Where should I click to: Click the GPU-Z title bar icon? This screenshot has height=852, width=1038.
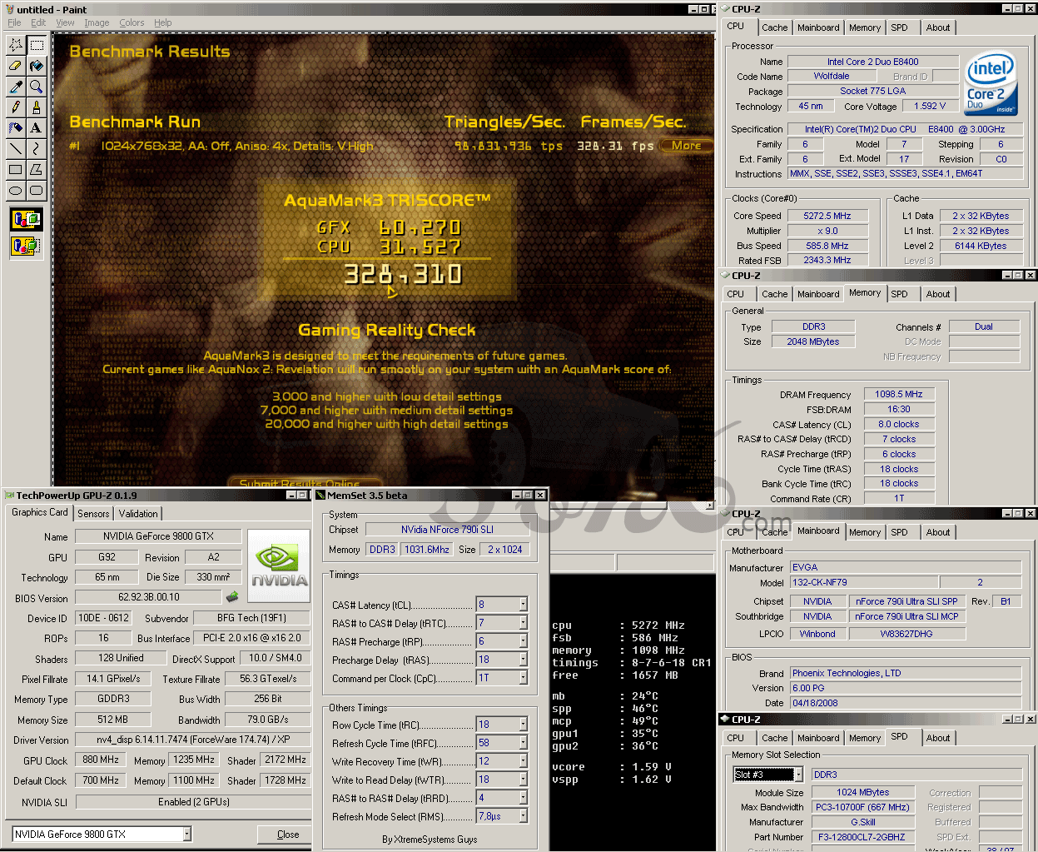tap(10, 496)
